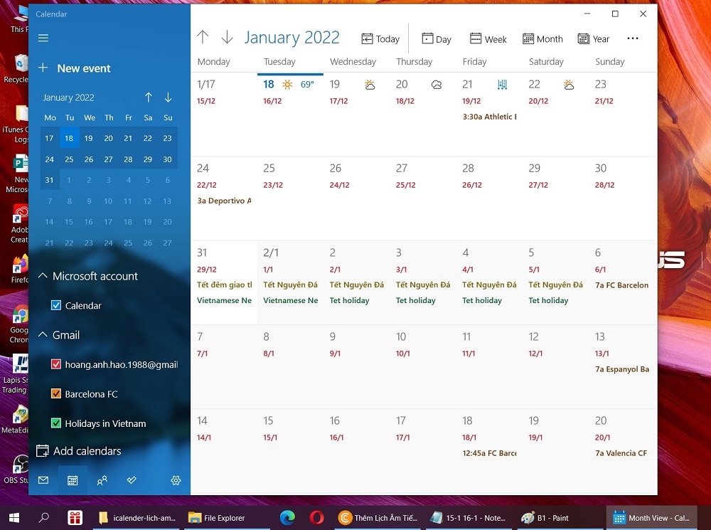Switch to Month view tab
Screen dimensions: 711x530
pyautogui.click(x=542, y=38)
